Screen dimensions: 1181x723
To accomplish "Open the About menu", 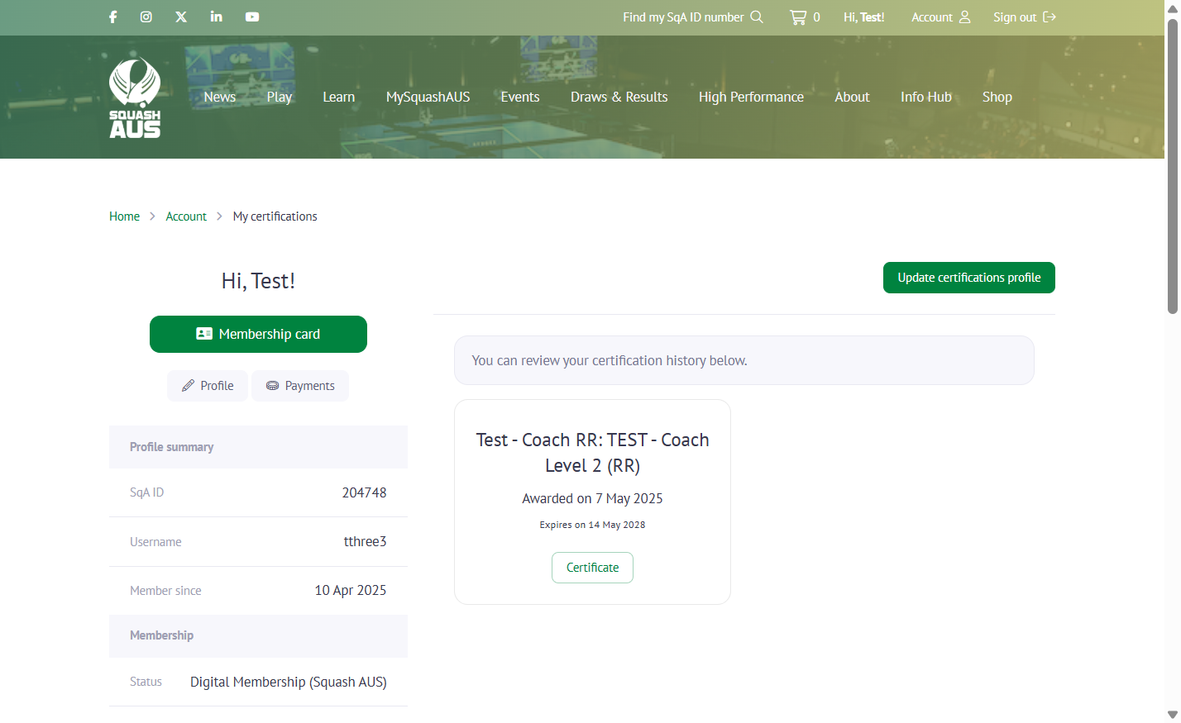I will click(852, 97).
